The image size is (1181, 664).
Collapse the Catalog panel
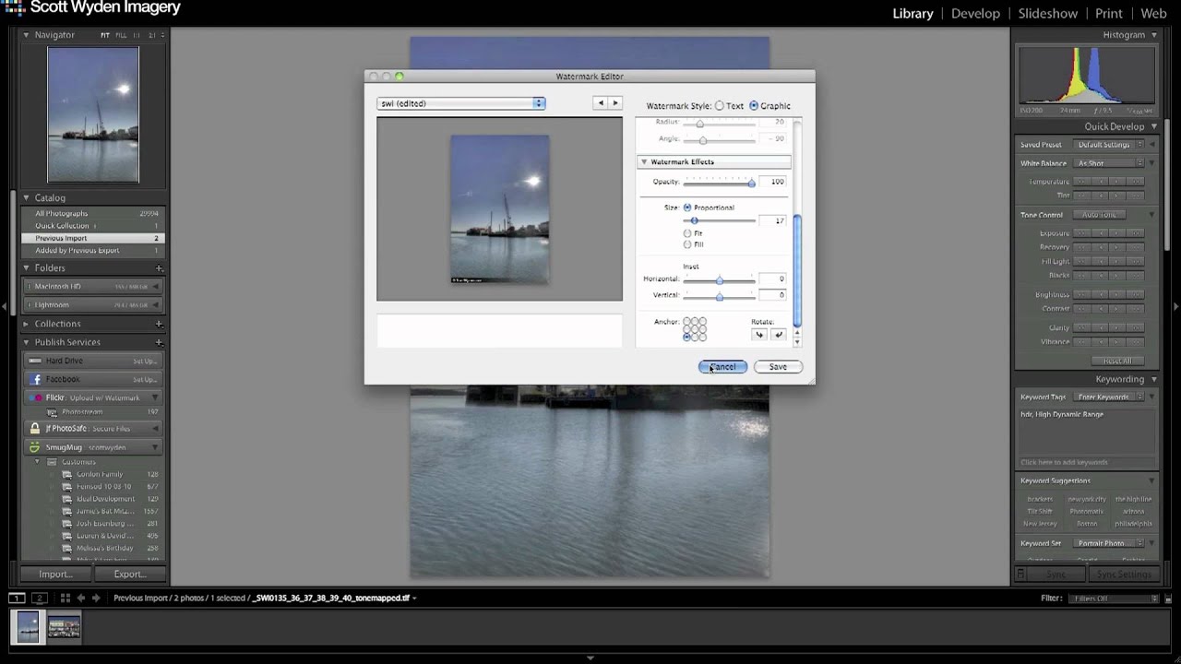pos(26,198)
